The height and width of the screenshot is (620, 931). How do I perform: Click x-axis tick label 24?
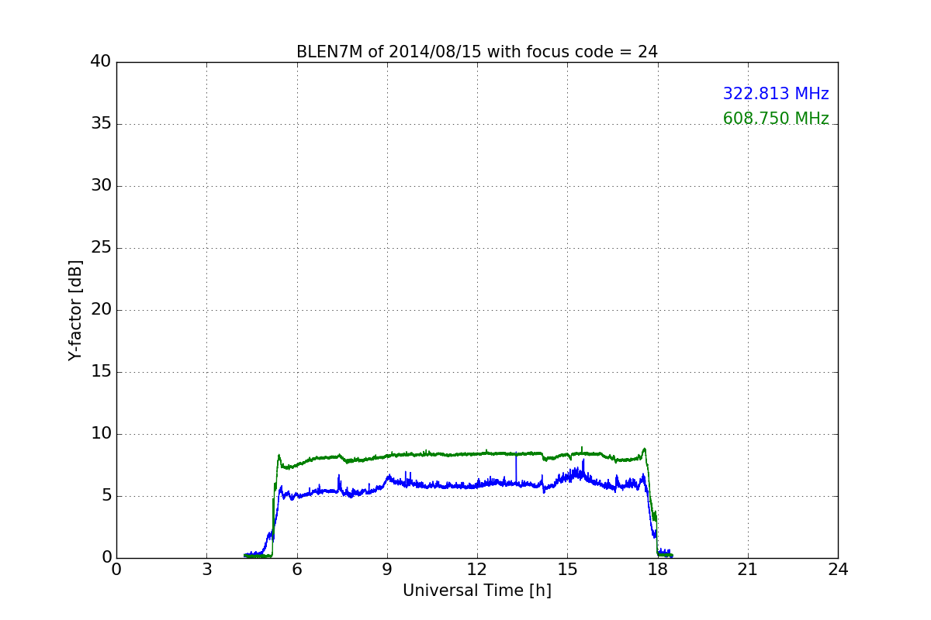[x=838, y=570]
